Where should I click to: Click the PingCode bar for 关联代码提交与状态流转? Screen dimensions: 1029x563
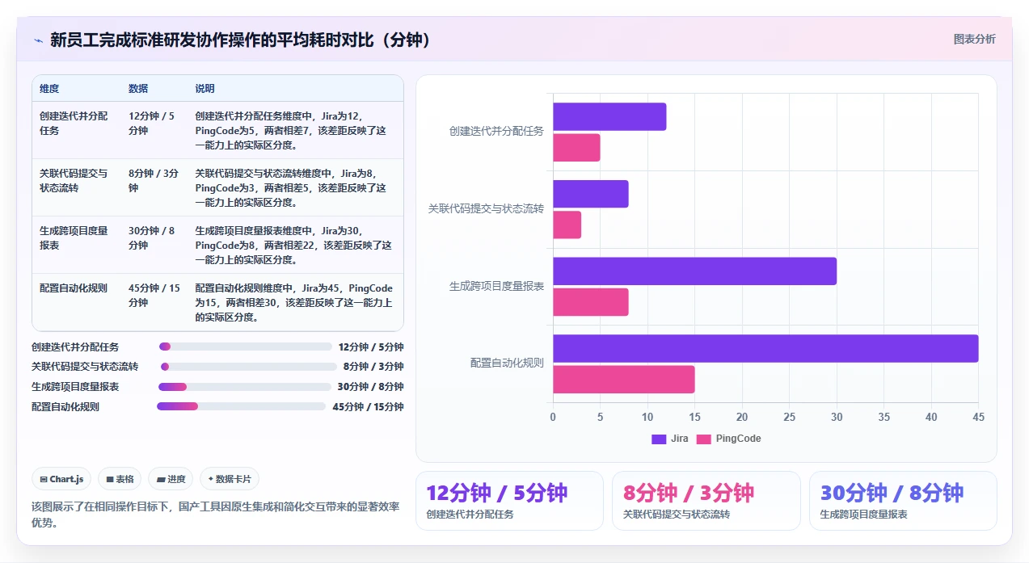[567, 225]
